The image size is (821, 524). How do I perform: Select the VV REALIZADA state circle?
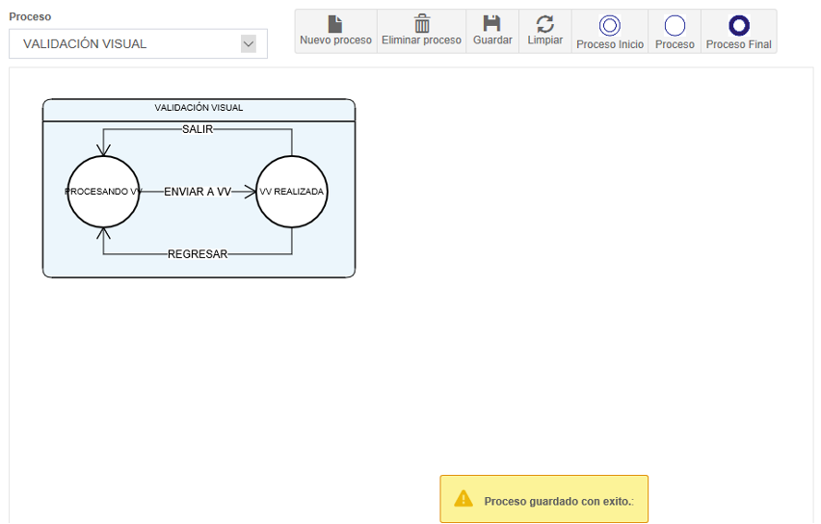(292, 192)
